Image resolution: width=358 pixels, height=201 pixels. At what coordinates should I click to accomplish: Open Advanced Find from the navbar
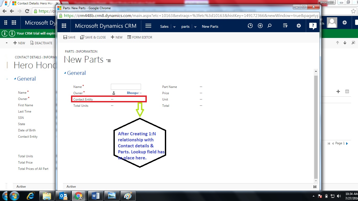point(285,26)
